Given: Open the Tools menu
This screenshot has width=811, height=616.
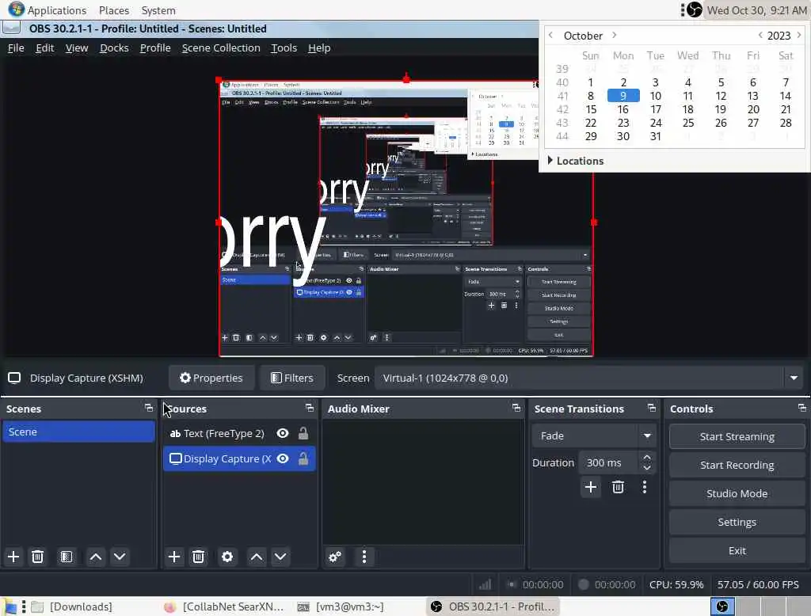Looking at the screenshot, I should tap(284, 48).
